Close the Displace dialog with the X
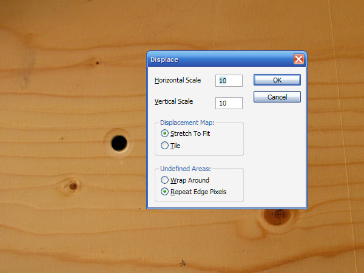Screen dimensions: 364x273 pyautogui.click(x=298, y=59)
